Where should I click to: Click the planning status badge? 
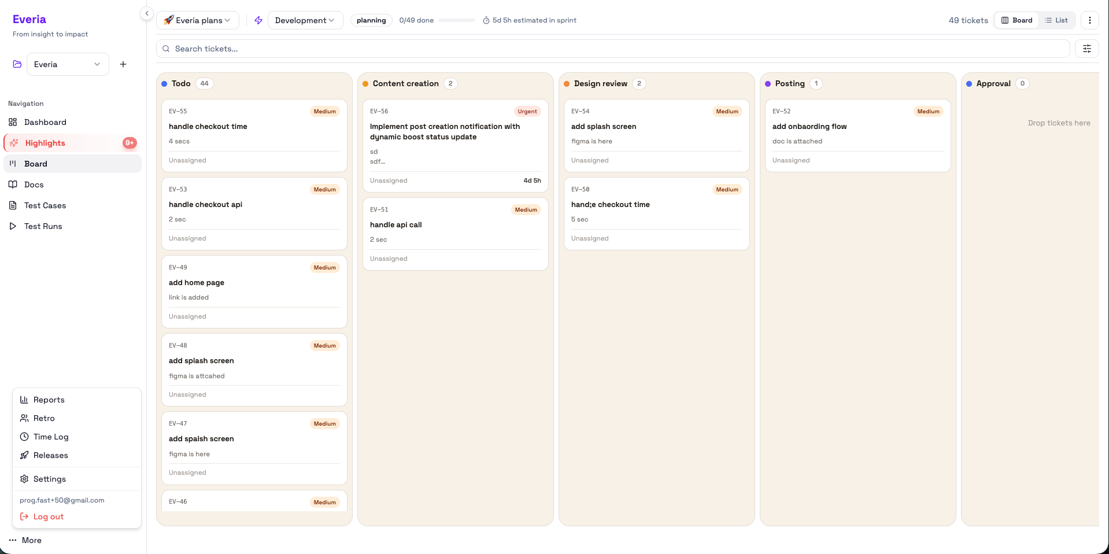tap(371, 20)
